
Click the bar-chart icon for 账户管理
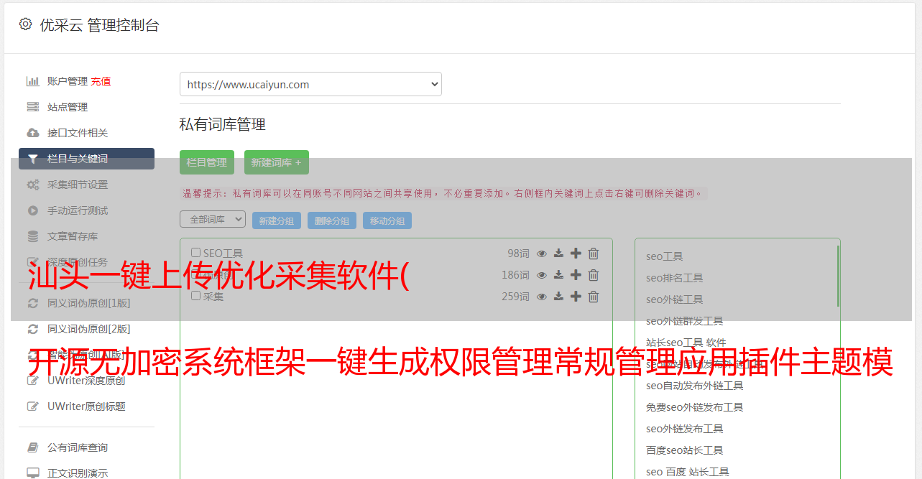(33, 81)
